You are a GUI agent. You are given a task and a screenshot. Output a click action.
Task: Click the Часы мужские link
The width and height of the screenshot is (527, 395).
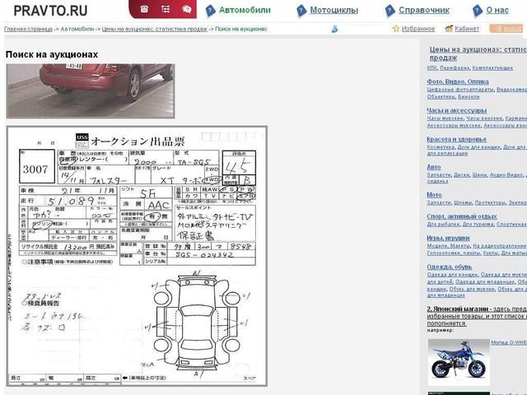(445, 118)
